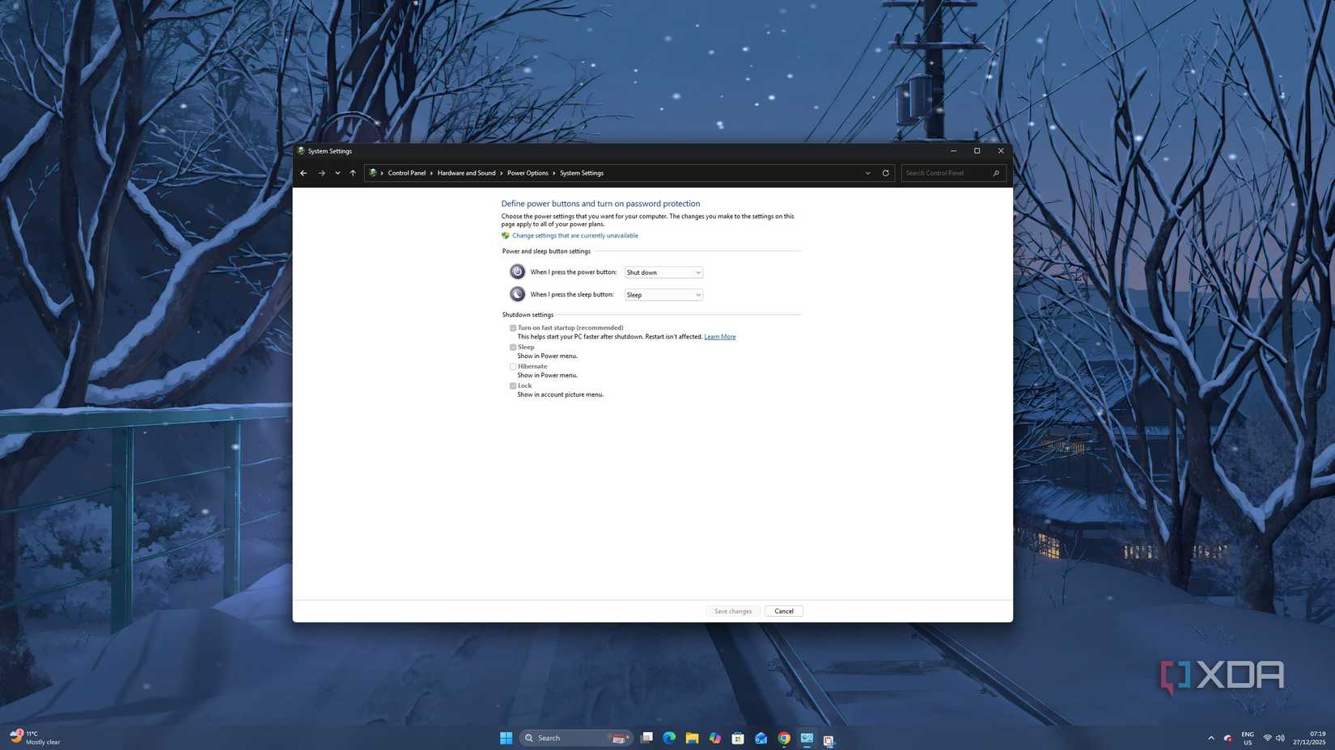Toggle the Sleep checkbox in Shutdown settings
This screenshot has width=1335, height=750.
click(x=513, y=348)
